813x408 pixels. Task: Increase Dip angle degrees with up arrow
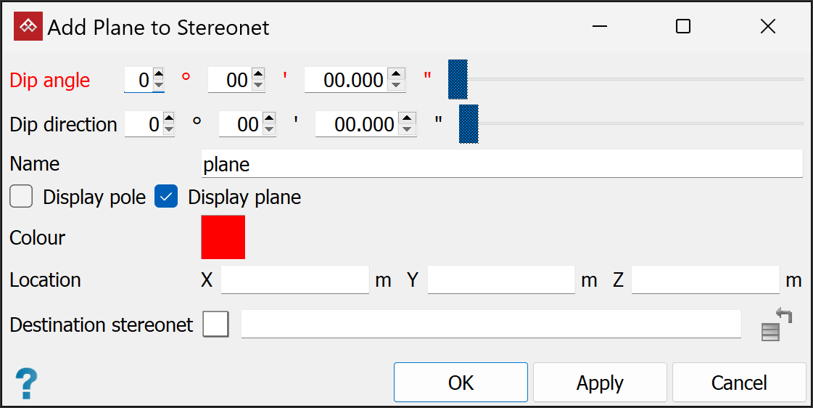coord(158,74)
